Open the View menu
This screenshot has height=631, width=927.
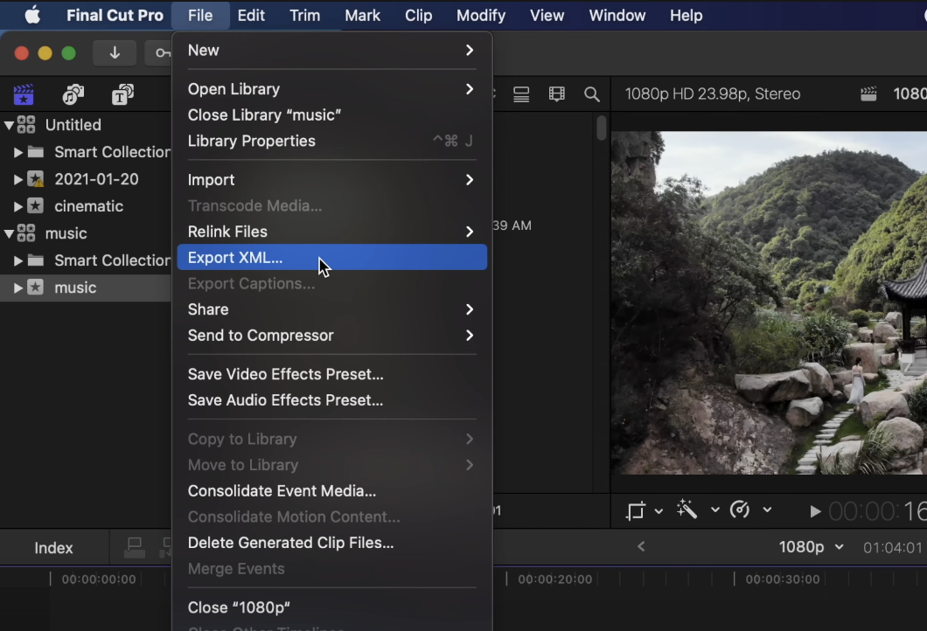[x=547, y=16]
